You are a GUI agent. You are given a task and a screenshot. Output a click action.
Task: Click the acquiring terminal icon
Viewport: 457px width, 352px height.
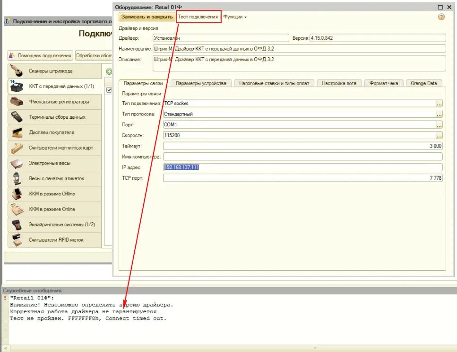[17, 224]
